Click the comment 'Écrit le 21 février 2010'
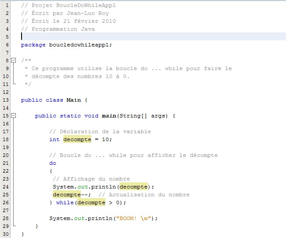 point(74,21)
